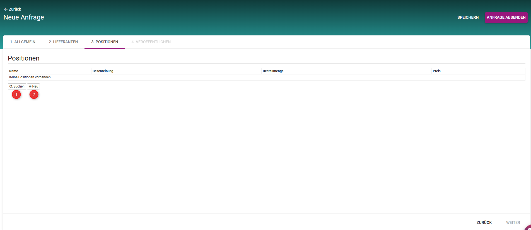Open the 2. Lieferanten tab
This screenshot has width=531, height=230.
pyautogui.click(x=63, y=42)
